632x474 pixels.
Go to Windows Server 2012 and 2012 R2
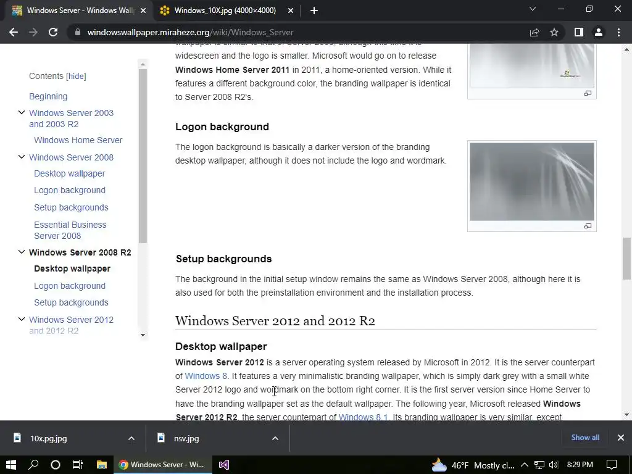(71, 325)
